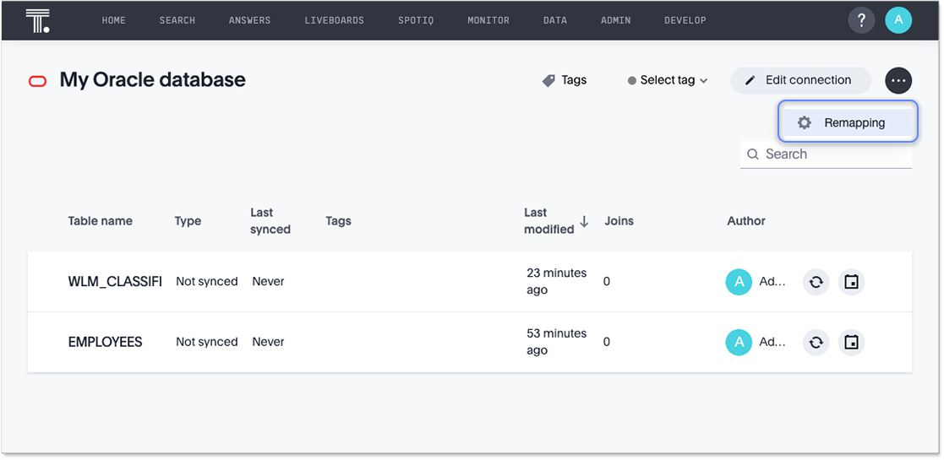Click the Search tables input field
The height and width of the screenshot is (460, 944).
832,154
